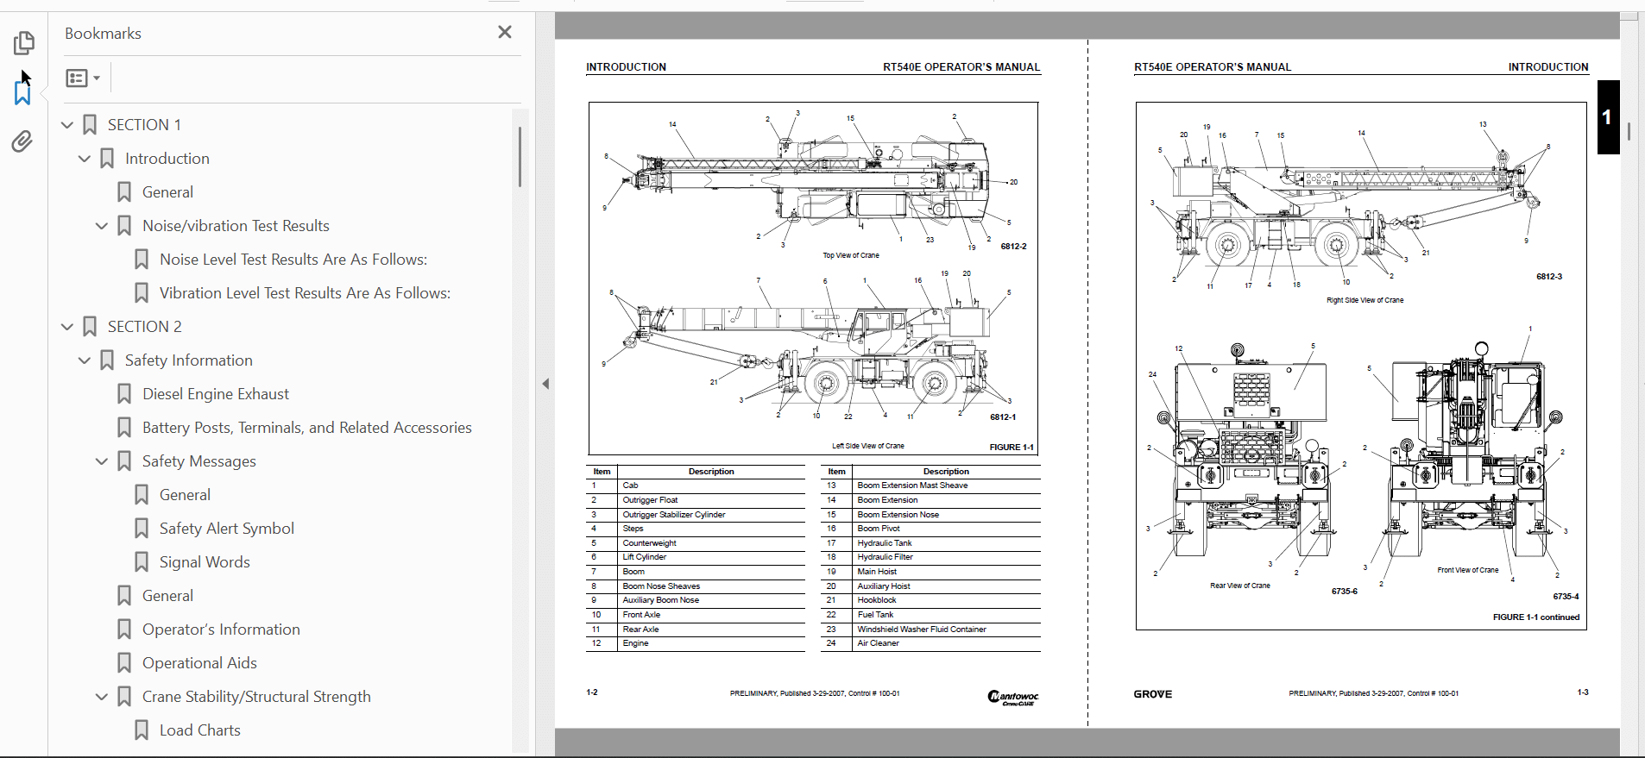Open Crane Stability/Structural Strength bookmark
Image resolution: width=1645 pixels, height=758 pixels.
click(x=256, y=697)
